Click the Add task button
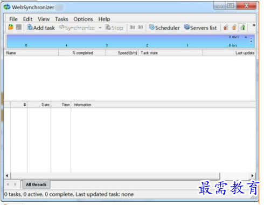 click(41, 28)
